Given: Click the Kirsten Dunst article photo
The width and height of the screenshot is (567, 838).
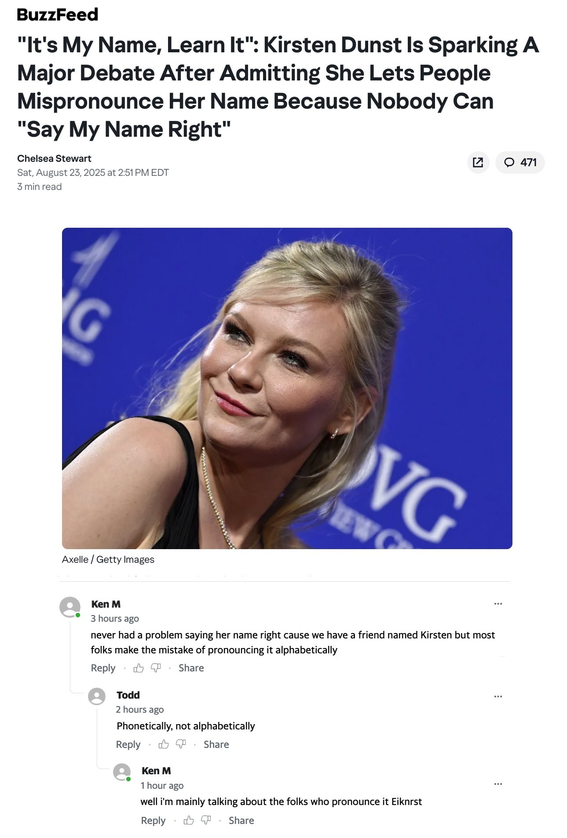Looking at the screenshot, I should [287, 388].
